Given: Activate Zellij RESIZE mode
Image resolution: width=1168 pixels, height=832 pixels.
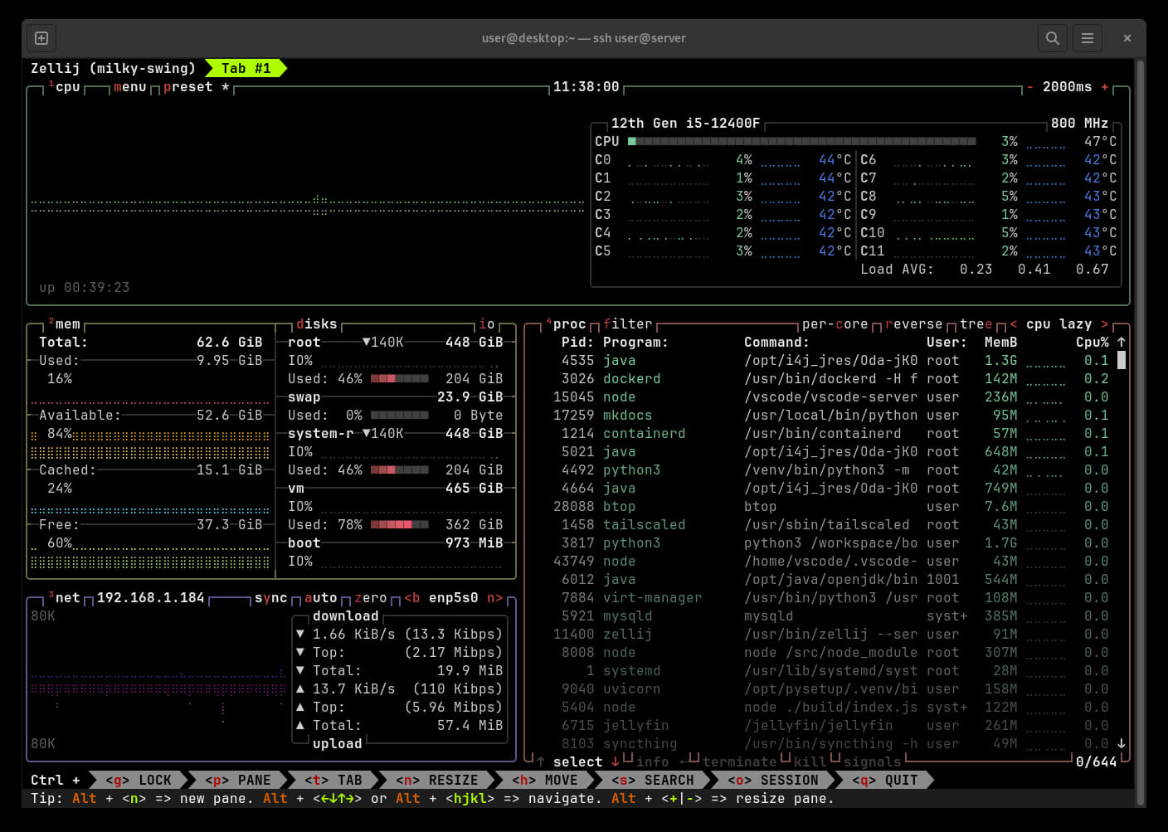Looking at the screenshot, I should (x=436, y=781).
